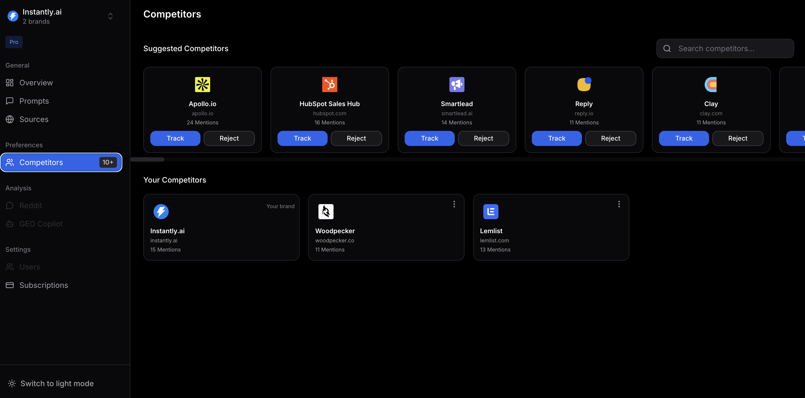Click the Pro plan badge

[x=14, y=42]
